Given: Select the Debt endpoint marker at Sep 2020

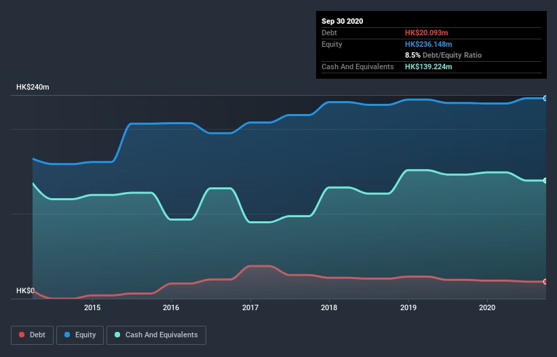Looking at the screenshot, I should click(x=545, y=282).
